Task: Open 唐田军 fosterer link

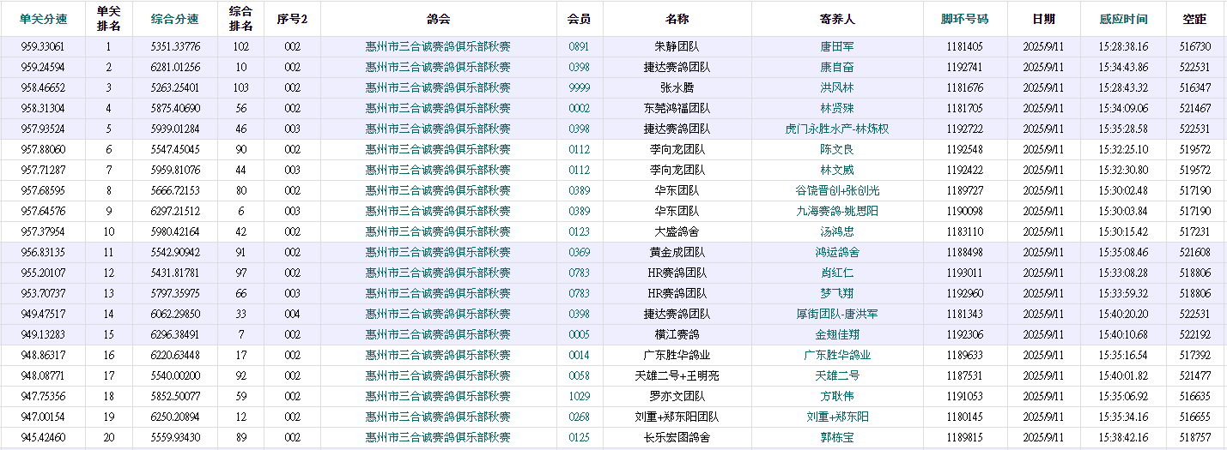Action: click(x=836, y=46)
